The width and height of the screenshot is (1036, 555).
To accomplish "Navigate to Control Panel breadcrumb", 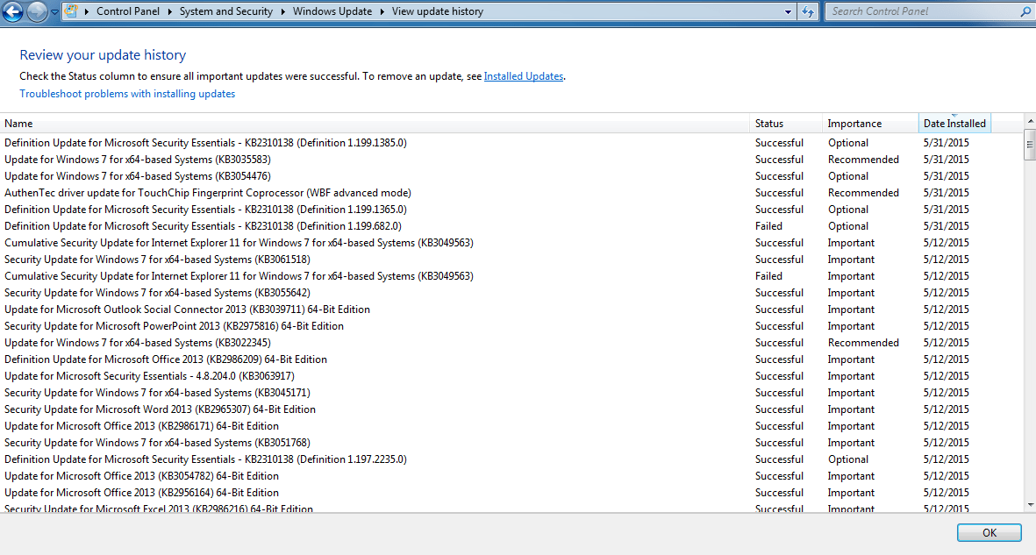I will point(127,11).
